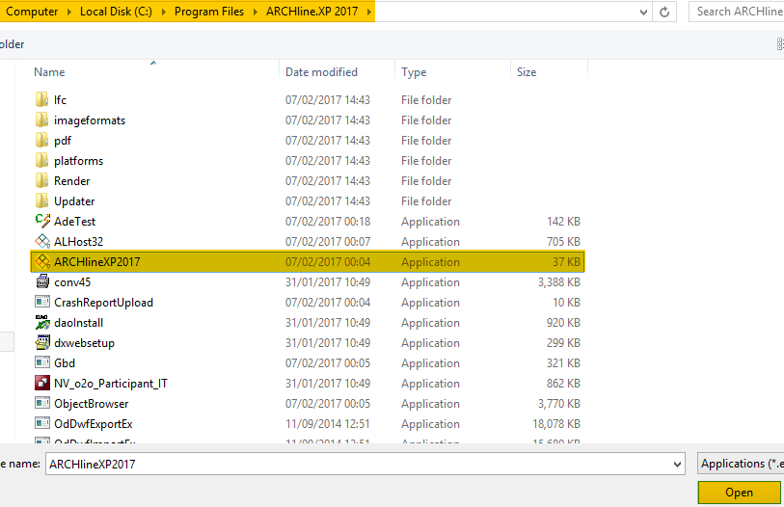
Task: Click the conv45 application icon
Action: click(x=42, y=282)
